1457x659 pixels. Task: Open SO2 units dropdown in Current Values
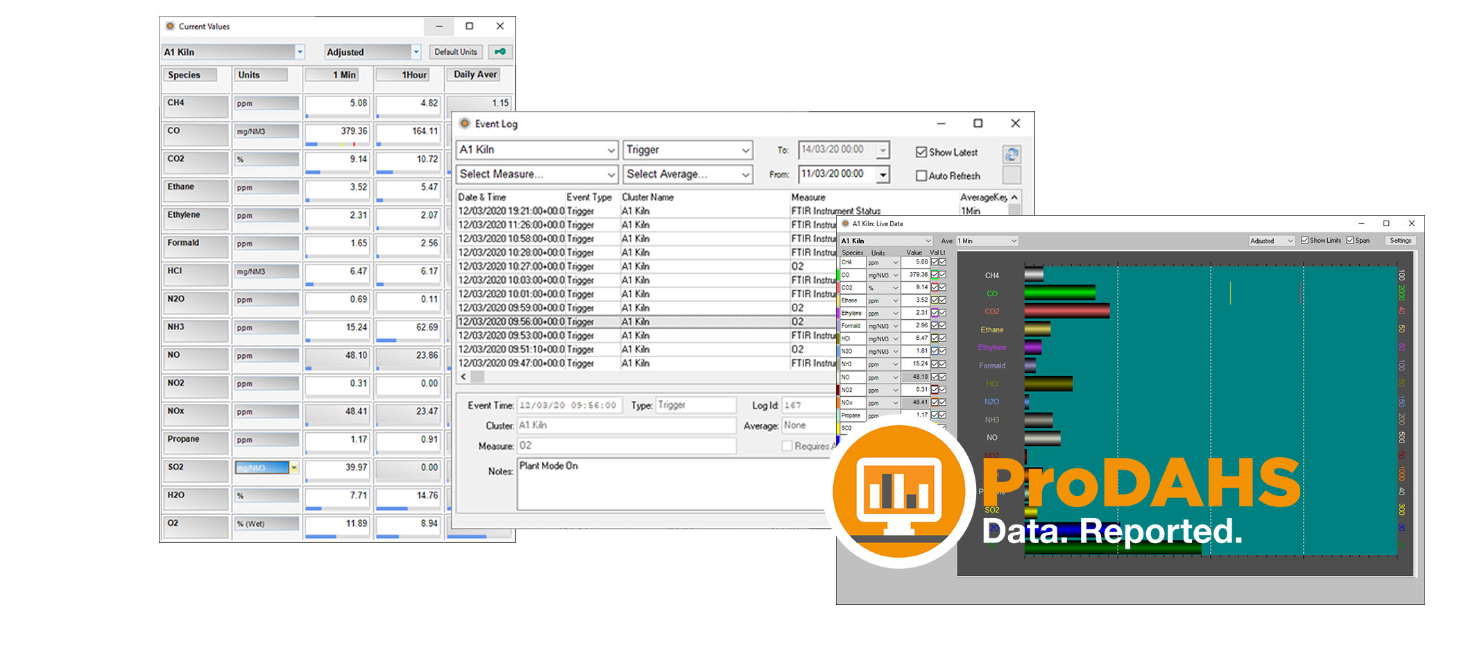pyautogui.click(x=294, y=468)
